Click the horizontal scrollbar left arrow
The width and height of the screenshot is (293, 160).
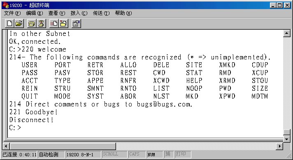pyautogui.click(x=6, y=146)
